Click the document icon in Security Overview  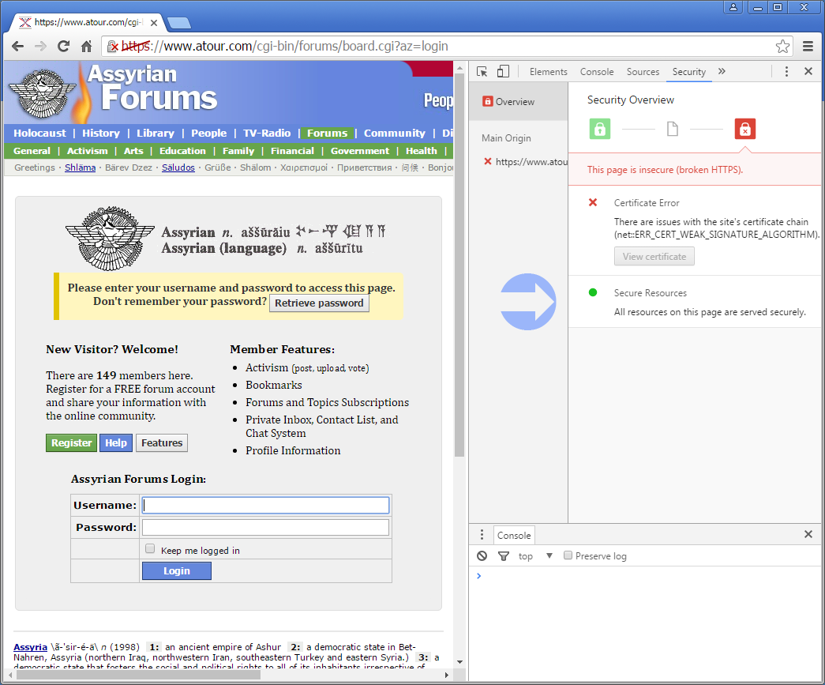coord(673,129)
